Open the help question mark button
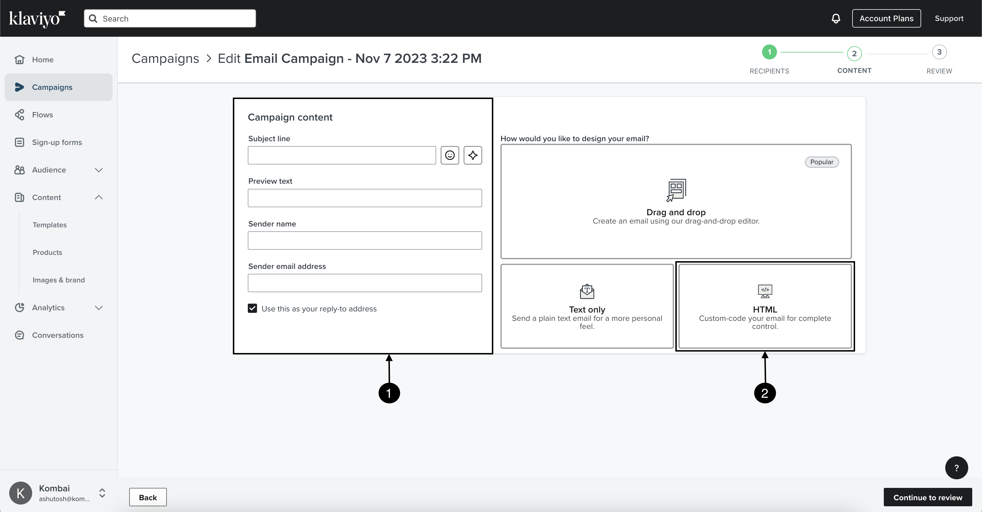 pos(956,468)
